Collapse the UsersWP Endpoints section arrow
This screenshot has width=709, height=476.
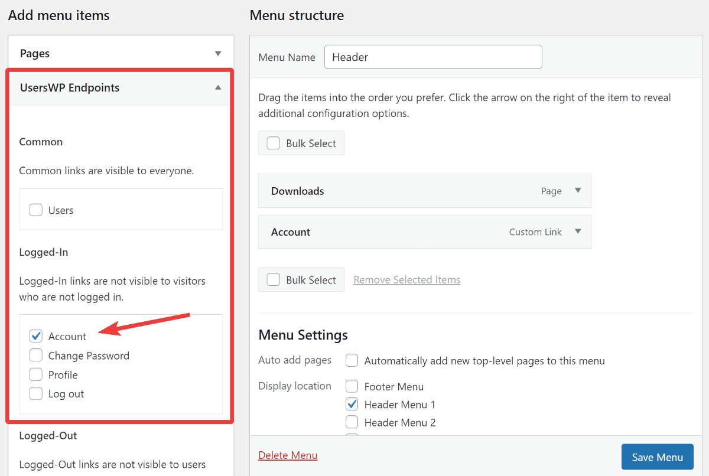[218, 87]
